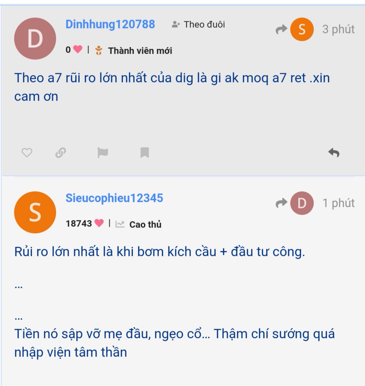Bookmark Dinhhung120788's post

click(x=145, y=153)
